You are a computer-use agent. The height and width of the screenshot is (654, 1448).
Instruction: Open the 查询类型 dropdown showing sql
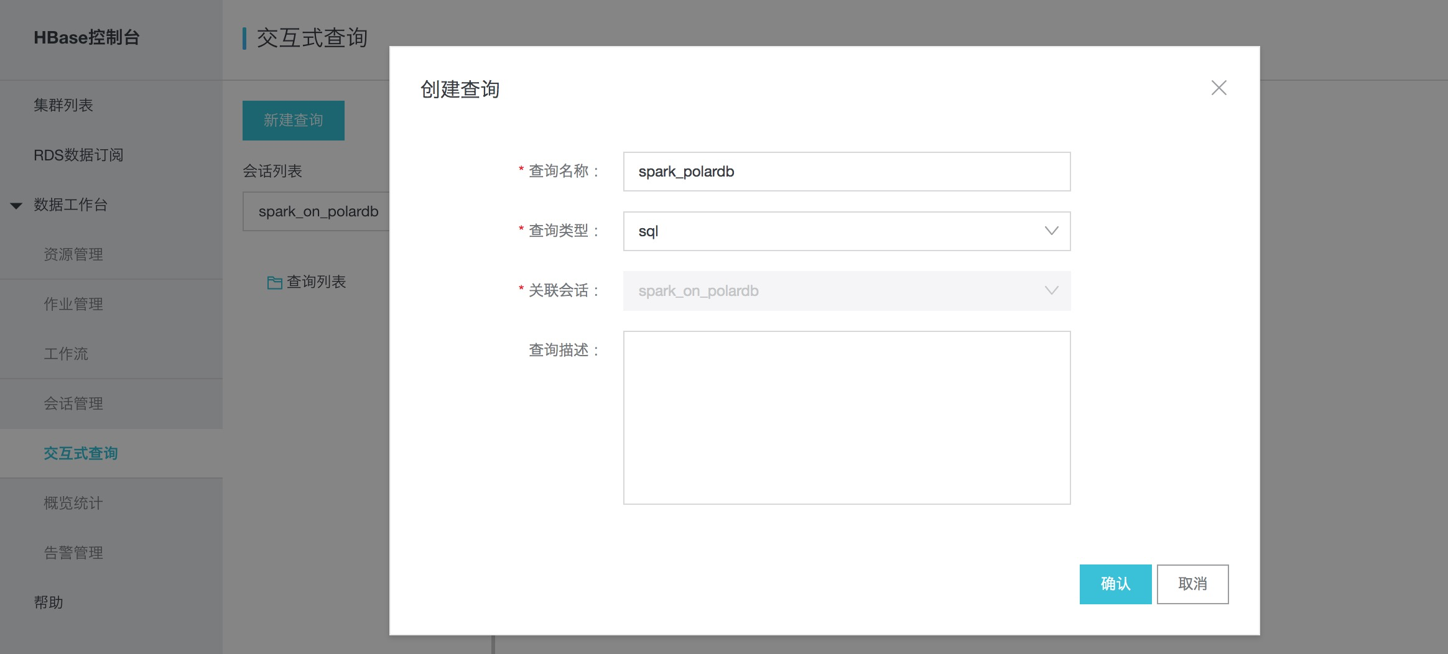pyautogui.click(x=846, y=231)
